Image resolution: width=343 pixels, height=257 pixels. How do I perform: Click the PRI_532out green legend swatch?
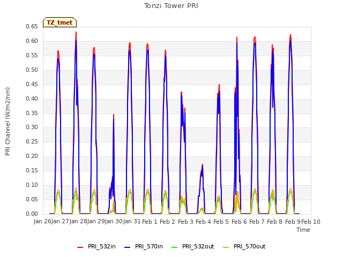point(175,247)
